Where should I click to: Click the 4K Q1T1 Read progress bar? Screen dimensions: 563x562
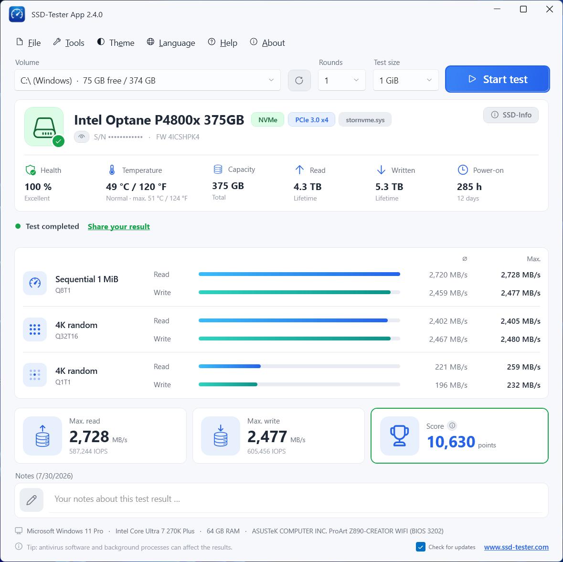pyautogui.click(x=299, y=366)
